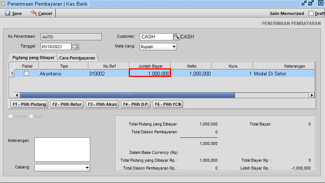Click Salin Memorized button
Viewport: 325px width, 183px height.
[287, 13]
